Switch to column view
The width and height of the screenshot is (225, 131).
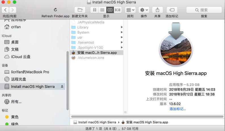110,10
